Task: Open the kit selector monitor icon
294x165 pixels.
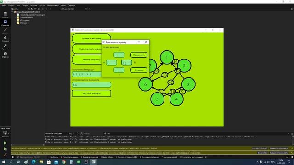Action: [5, 132]
